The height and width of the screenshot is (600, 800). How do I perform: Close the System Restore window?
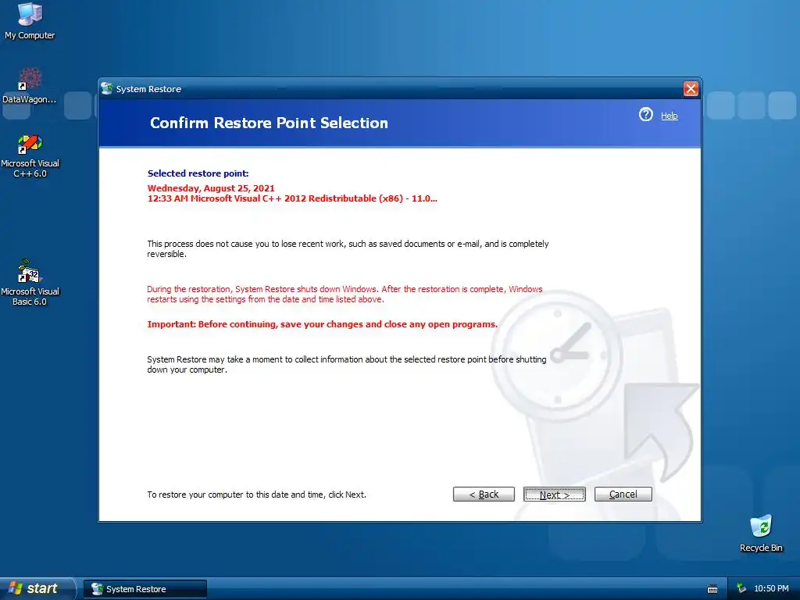pos(691,89)
